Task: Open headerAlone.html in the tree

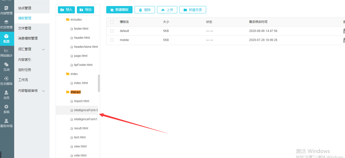Action: tap(86, 47)
